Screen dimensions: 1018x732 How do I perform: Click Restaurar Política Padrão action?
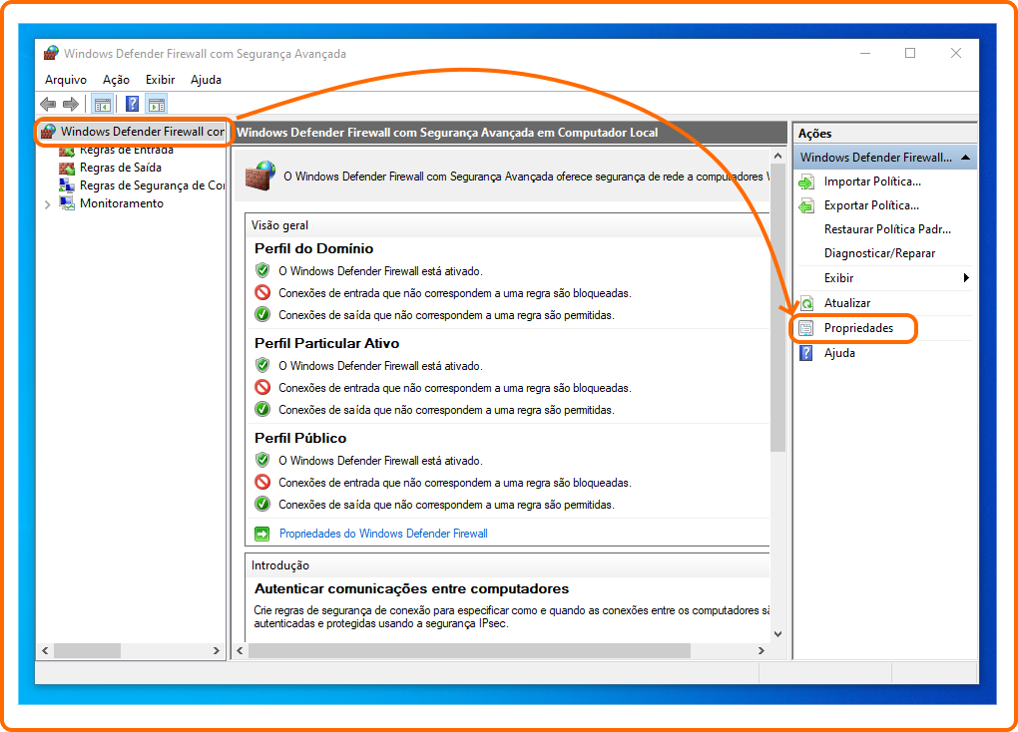[887, 229]
